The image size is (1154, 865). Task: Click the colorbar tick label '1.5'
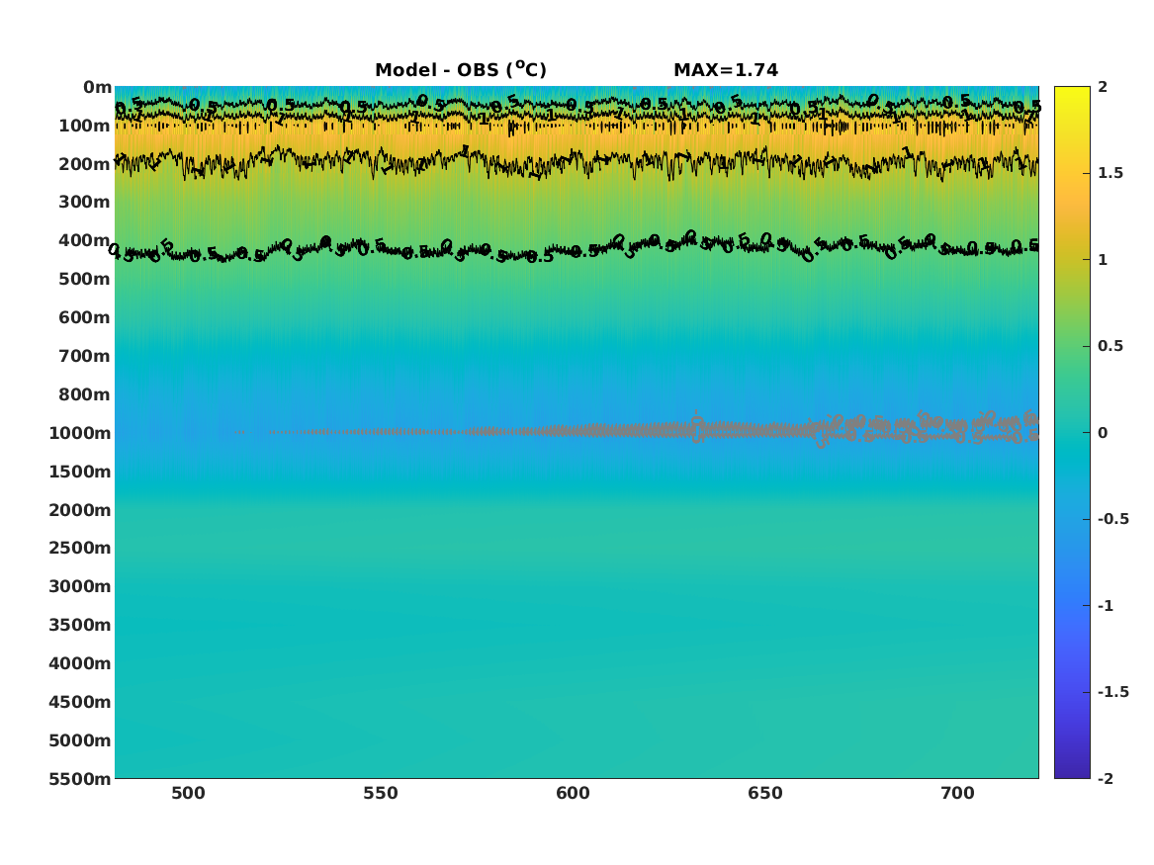click(1110, 173)
